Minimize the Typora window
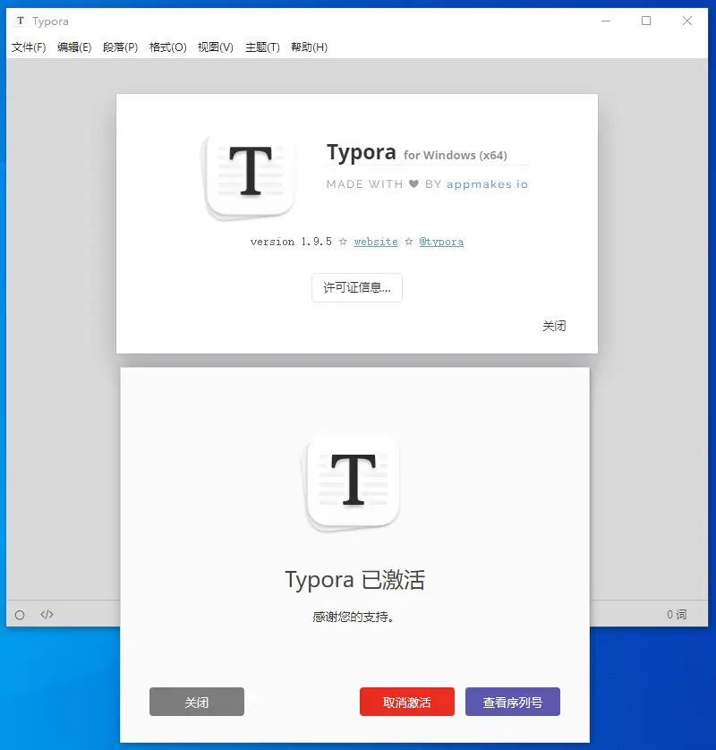Screen dimensions: 716x750 click(x=605, y=21)
